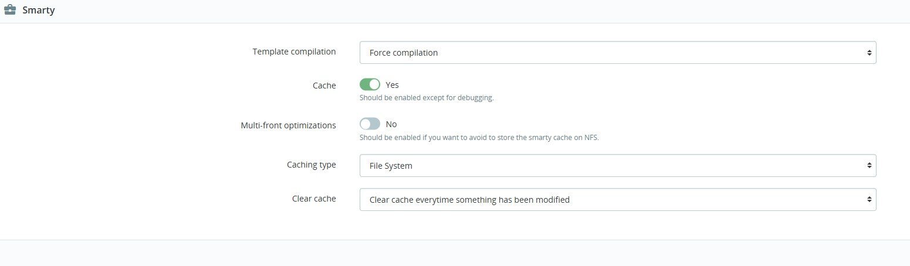
Task: Click the Multi-front optimizations field label
Action: point(288,125)
